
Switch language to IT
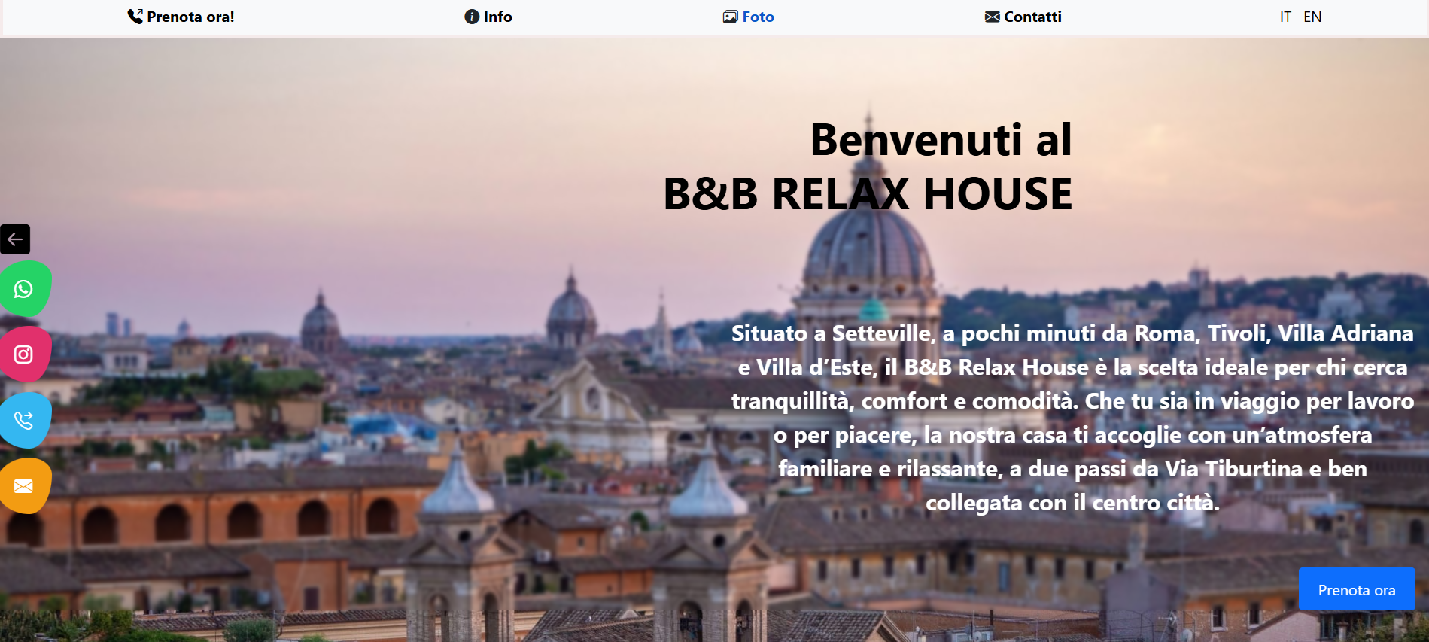pyautogui.click(x=1285, y=17)
